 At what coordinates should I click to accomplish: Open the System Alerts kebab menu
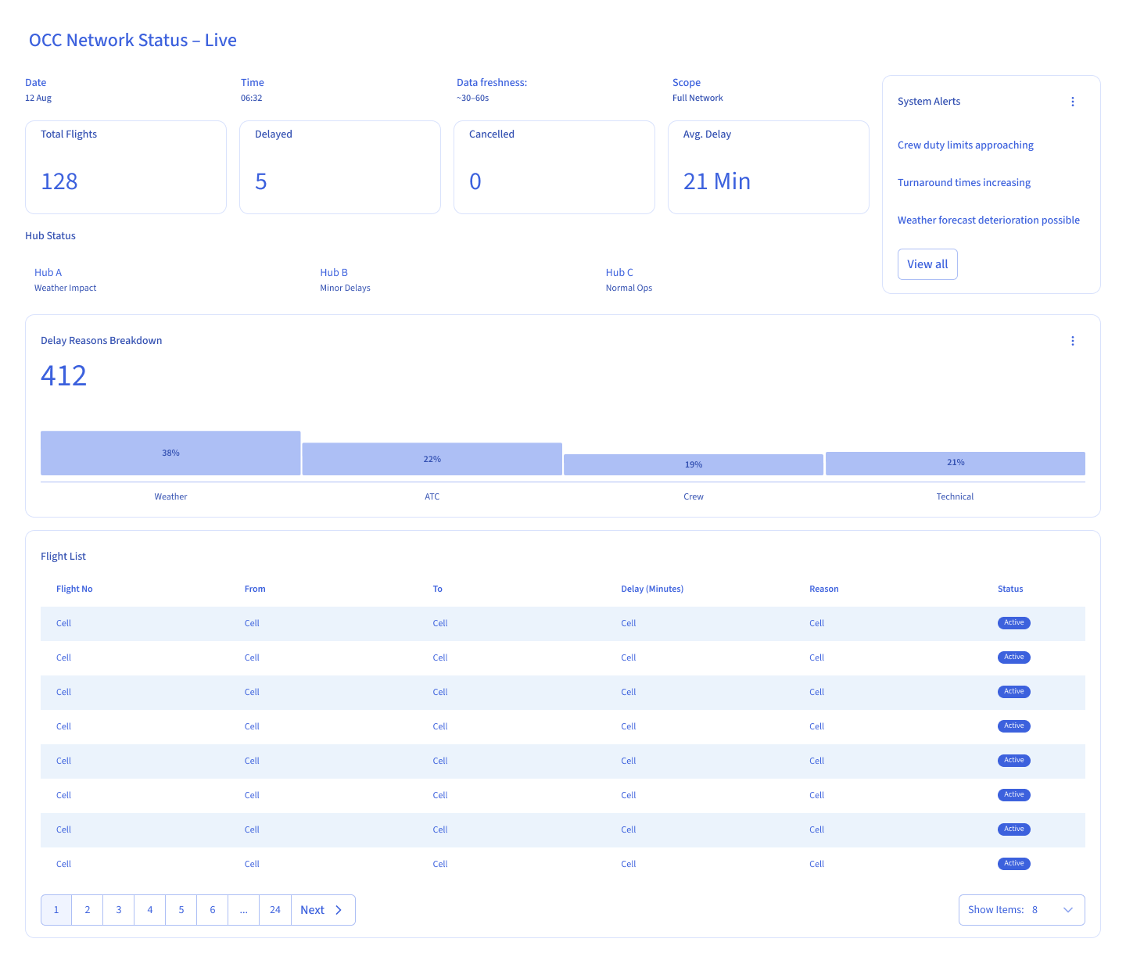click(x=1072, y=101)
